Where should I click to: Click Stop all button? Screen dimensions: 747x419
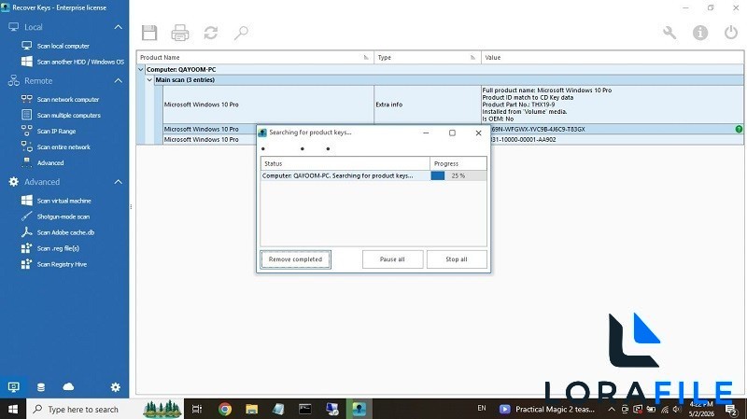tap(457, 259)
